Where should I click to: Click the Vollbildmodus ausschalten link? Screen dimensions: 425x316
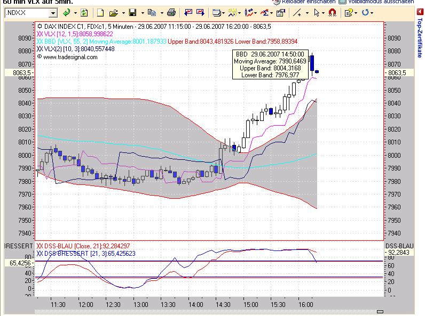point(381,2)
